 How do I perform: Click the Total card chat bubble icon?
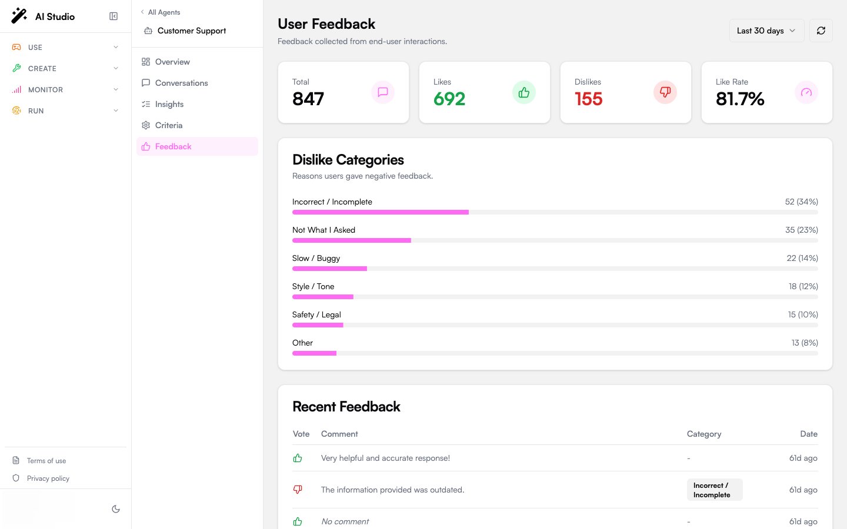pyautogui.click(x=383, y=92)
